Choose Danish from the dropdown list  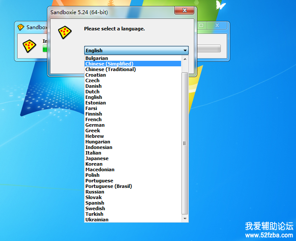133,86
